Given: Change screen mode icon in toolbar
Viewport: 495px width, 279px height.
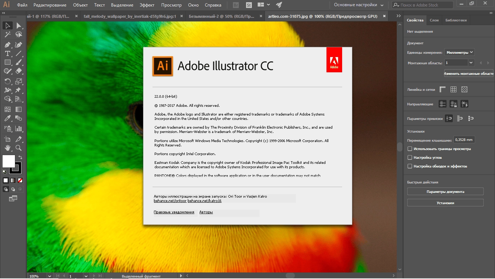Looking at the screenshot, I should click(13, 198).
